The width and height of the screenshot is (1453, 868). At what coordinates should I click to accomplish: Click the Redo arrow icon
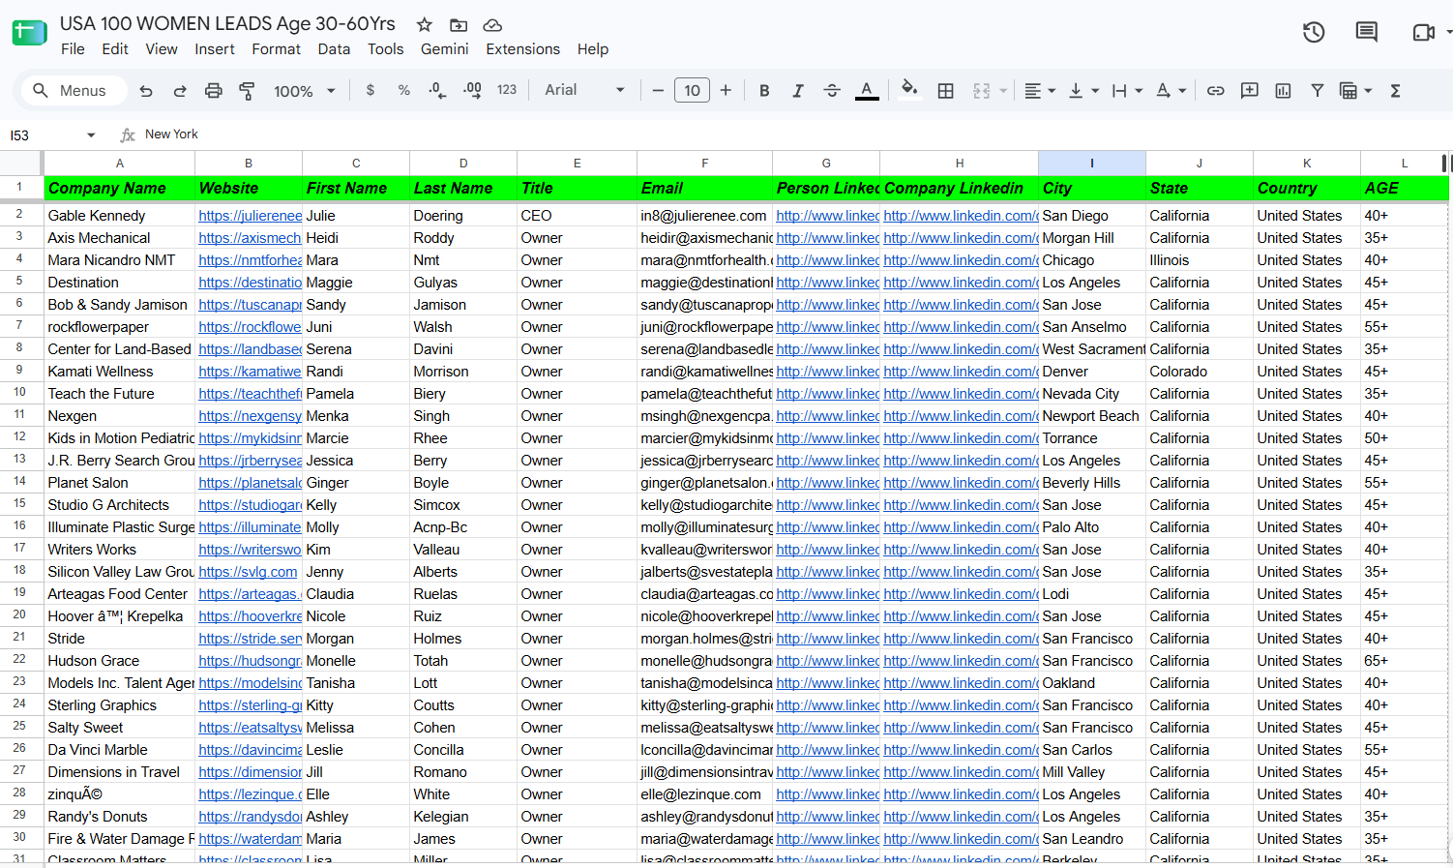pyautogui.click(x=180, y=91)
